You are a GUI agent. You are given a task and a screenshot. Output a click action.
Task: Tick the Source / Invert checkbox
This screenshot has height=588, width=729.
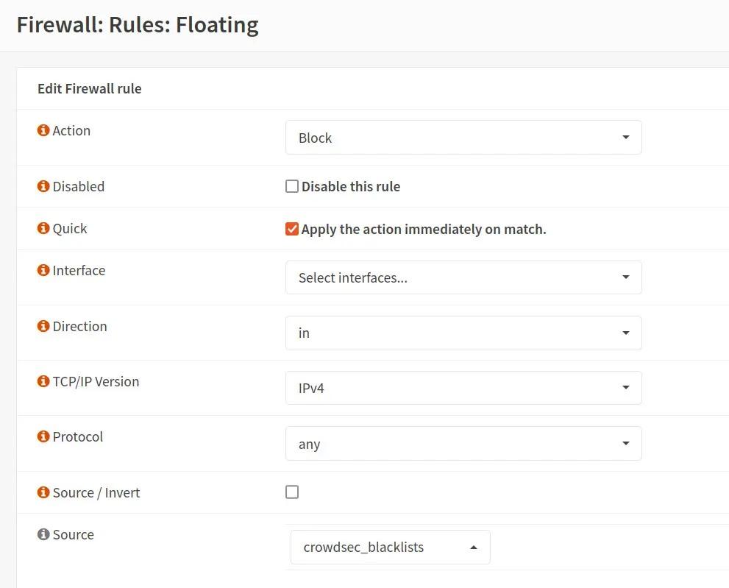point(292,492)
